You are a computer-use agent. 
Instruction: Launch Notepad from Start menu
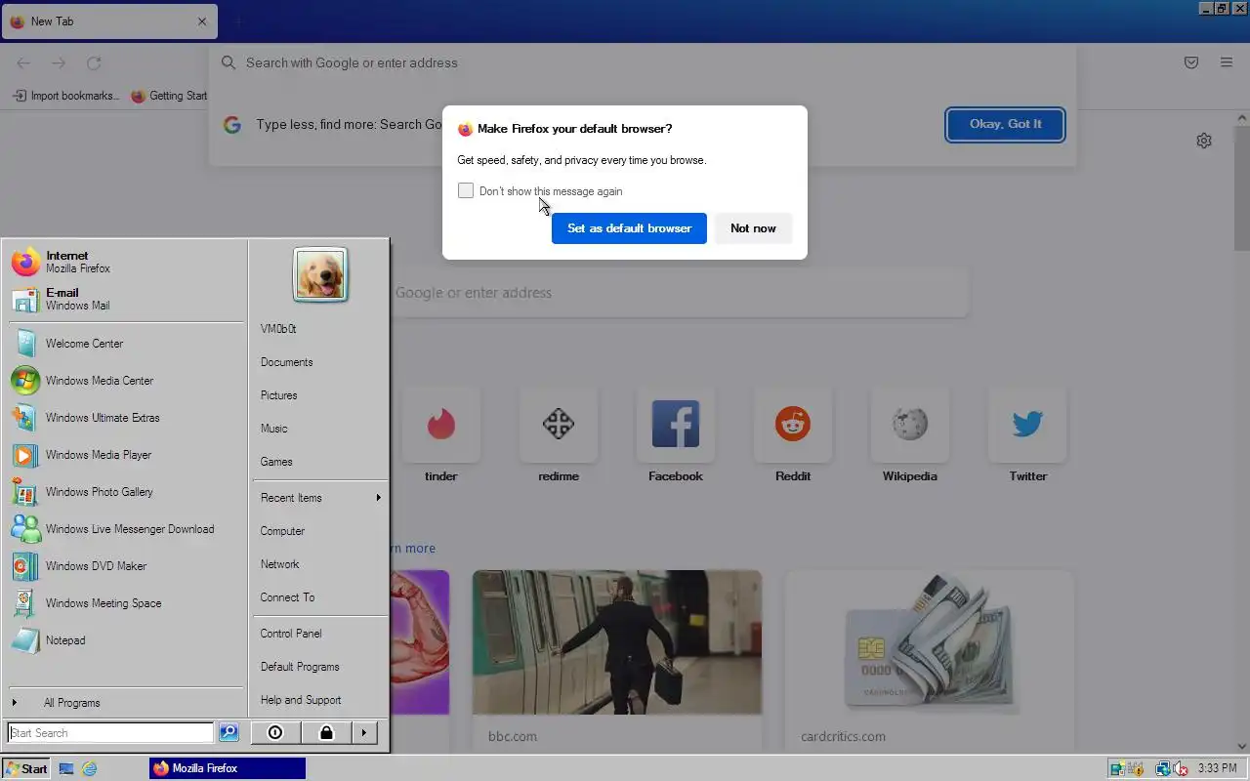(125, 640)
